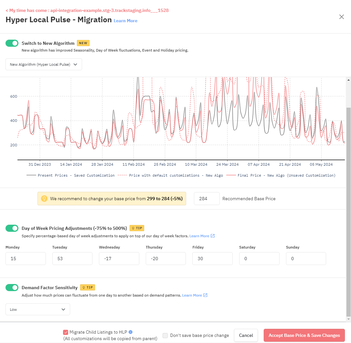Click the Tuesday adjustment input showing 53
351x343 pixels.
[x=72, y=258]
